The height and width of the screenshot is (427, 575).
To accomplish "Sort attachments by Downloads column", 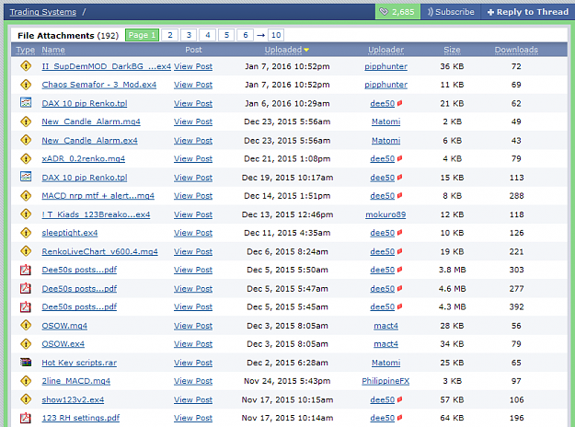I will coord(516,50).
